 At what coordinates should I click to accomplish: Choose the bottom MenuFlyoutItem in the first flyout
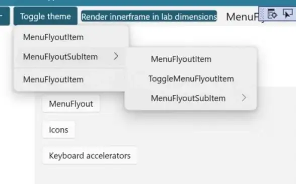click(70, 79)
